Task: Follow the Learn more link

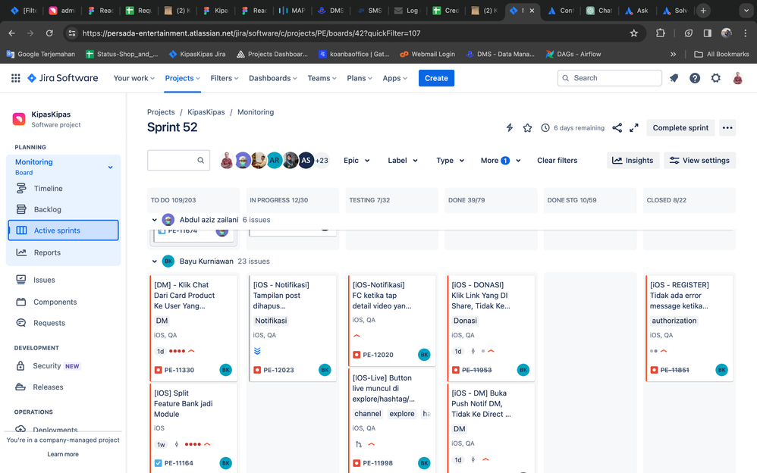Action: 63,454
